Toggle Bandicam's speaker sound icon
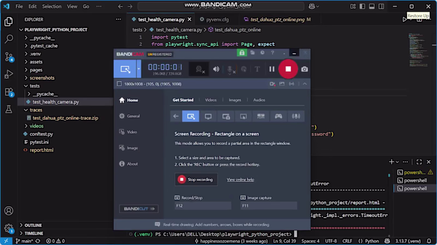 pyautogui.click(x=216, y=69)
